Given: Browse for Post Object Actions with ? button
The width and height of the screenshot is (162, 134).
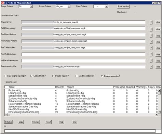Looking at the screenshot, I should pyautogui.click(x=151, y=42).
